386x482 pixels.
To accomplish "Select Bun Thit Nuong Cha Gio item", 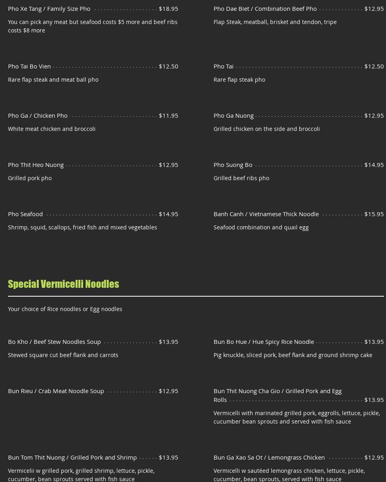I will coord(277,391).
